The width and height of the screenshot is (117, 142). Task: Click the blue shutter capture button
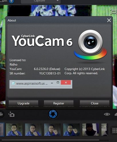(x=53, y=114)
